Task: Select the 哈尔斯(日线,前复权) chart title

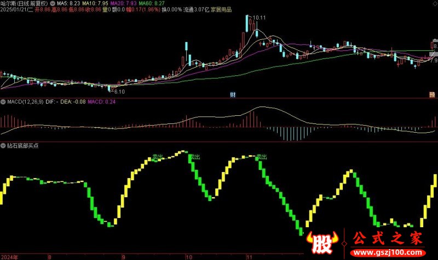Action: pyautogui.click(x=24, y=3)
